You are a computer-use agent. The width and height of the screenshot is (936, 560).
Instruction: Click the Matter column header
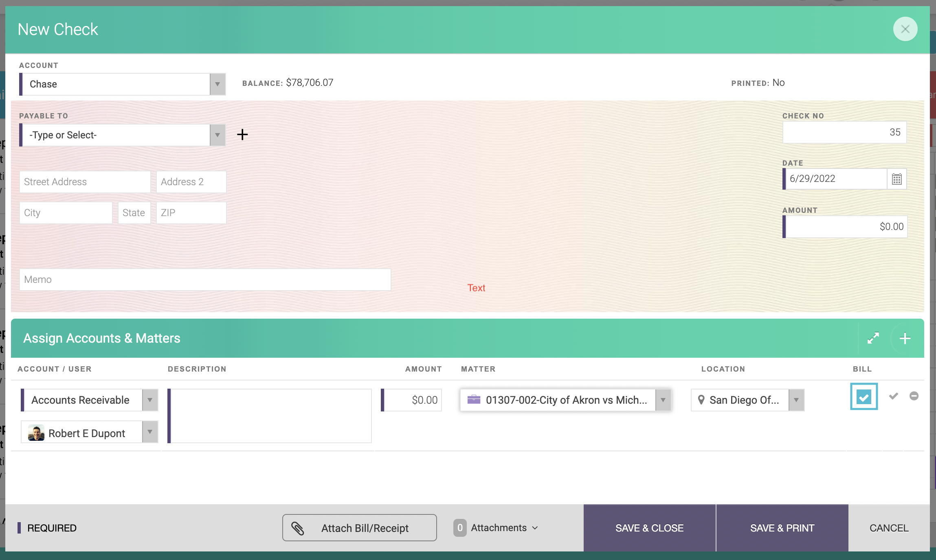tap(478, 369)
